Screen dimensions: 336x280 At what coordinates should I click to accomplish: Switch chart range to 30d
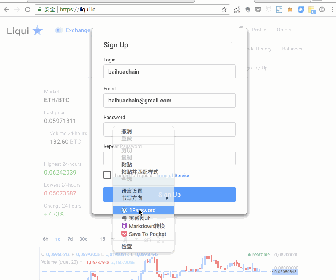coord(84,239)
